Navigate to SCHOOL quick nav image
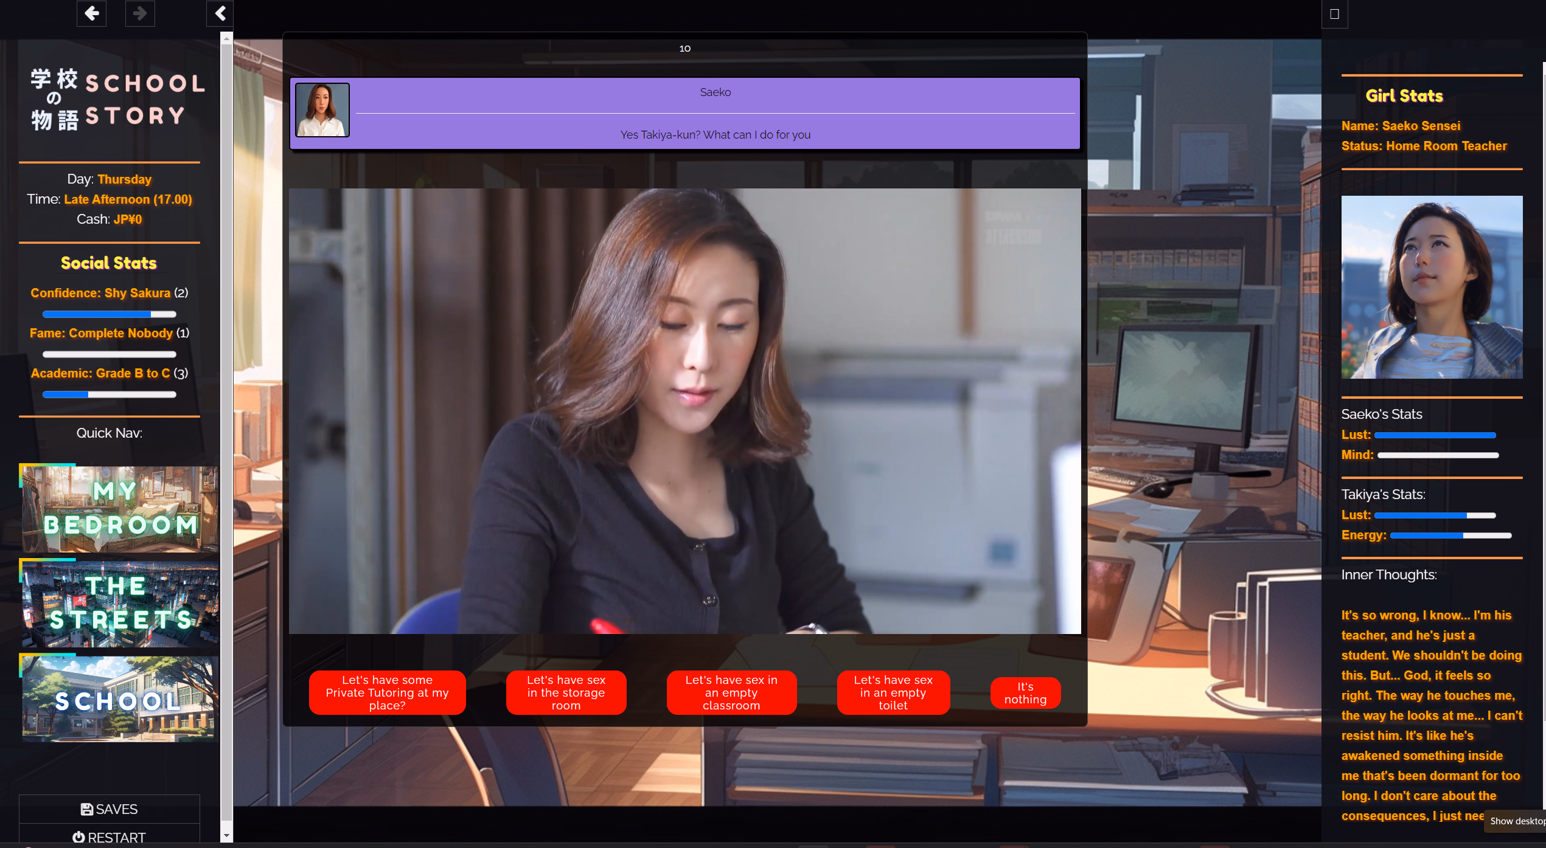 pos(119,698)
